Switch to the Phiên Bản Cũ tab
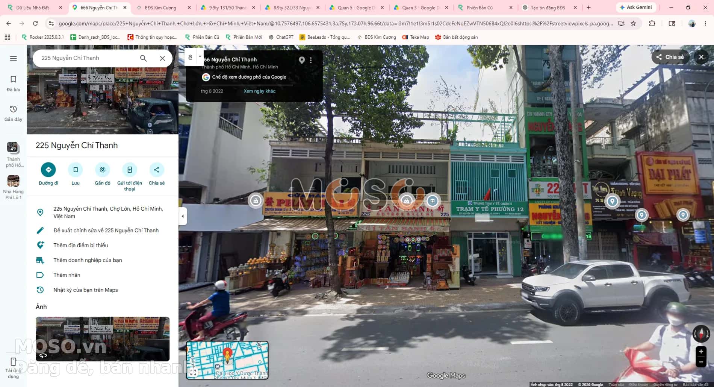Viewport: 714px width, 387px height. point(480,8)
